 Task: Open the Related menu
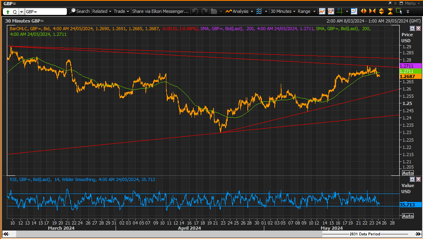pyautogui.click(x=102, y=11)
